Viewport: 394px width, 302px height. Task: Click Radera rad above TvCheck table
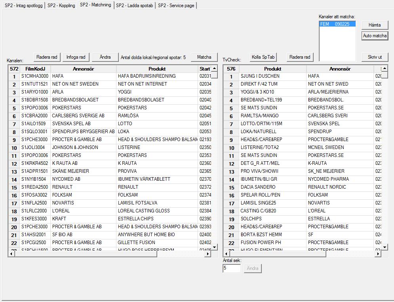(300, 57)
